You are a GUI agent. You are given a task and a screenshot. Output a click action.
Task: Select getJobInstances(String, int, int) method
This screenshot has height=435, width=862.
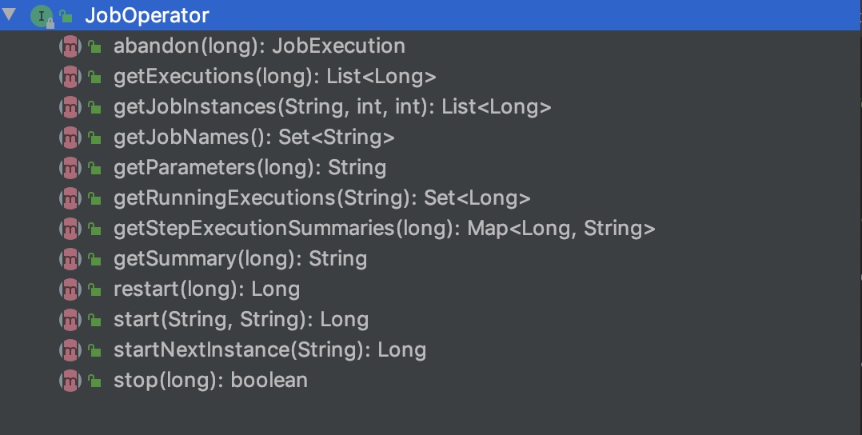point(332,107)
